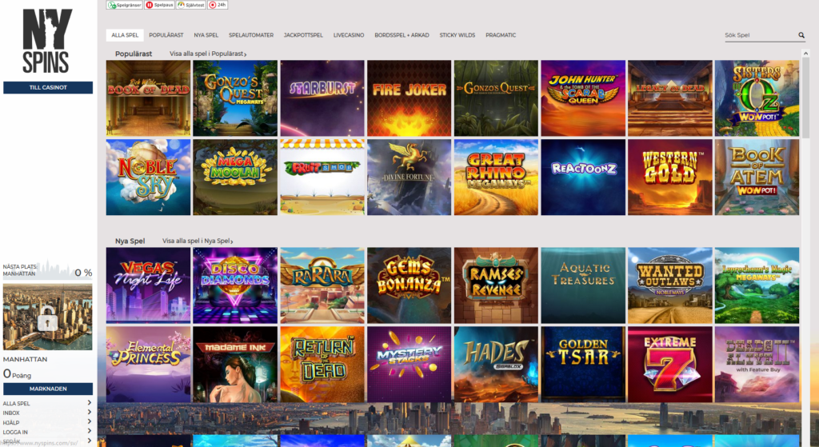Viewport: 819px width, 447px height.
Task: Open the Dead or Alive II tile
Action: coord(757,365)
